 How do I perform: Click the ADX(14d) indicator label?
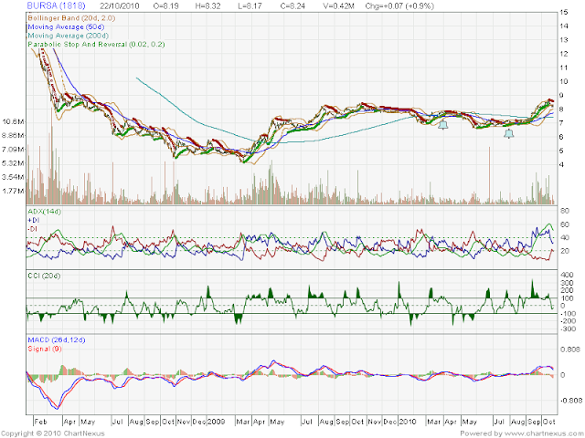(45, 212)
